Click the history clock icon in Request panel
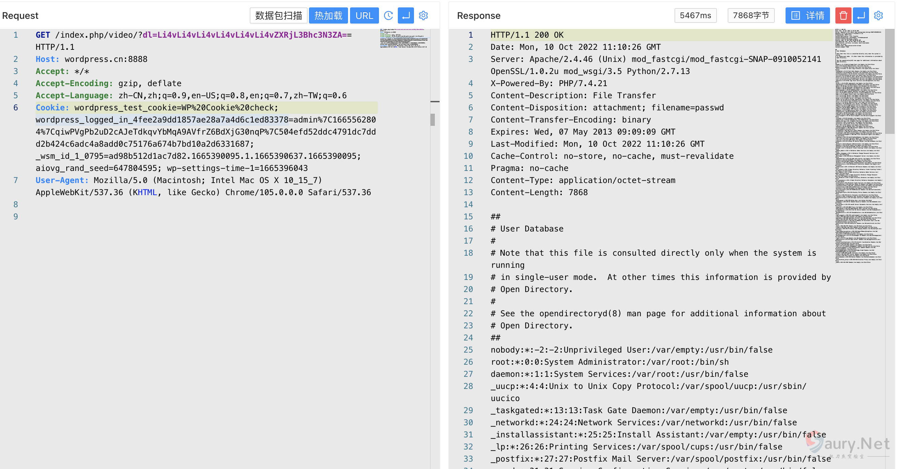 [388, 16]
